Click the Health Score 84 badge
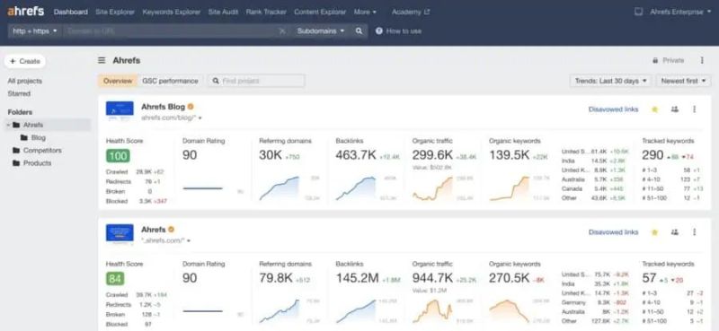Viewport: 719px width, 331px height. tap(115, 278)
